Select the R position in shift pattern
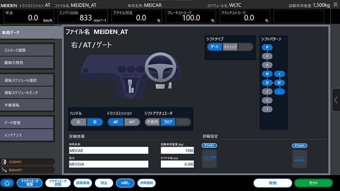 coord(267,65)
